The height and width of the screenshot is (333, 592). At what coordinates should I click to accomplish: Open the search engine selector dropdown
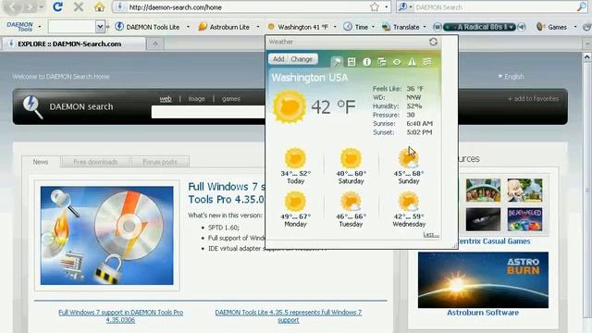411,7
